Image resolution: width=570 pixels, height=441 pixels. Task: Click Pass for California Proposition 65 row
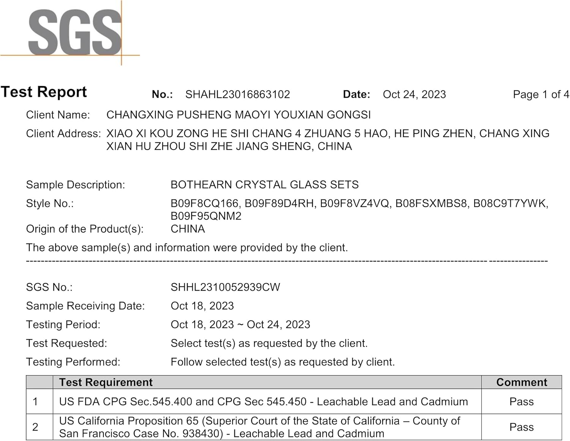click(x=521, y=427)
